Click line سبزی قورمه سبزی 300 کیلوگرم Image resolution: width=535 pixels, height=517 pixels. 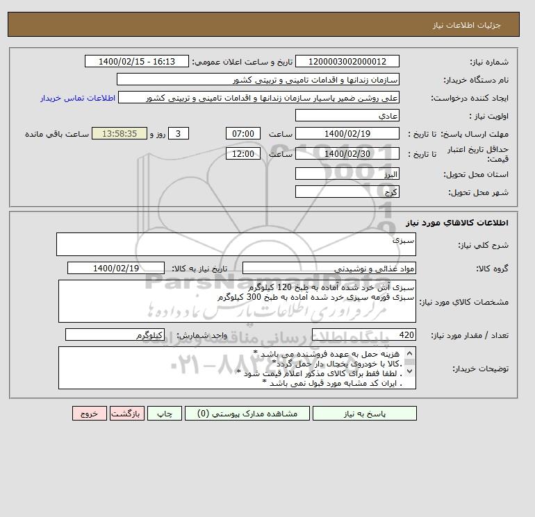pos(316,297)
